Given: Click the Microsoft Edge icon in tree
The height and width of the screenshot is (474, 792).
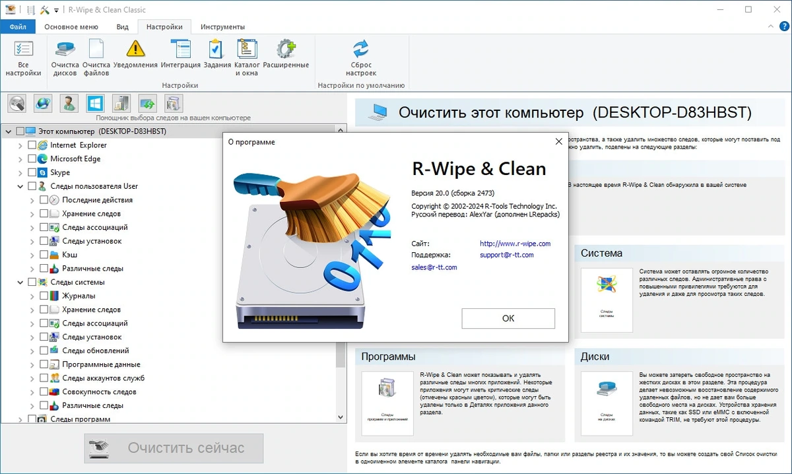Looking at the screenshot, I should pos(44,159).
